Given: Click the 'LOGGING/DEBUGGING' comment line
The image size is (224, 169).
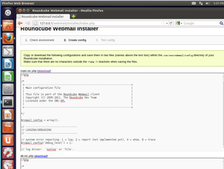Looking at the screenshot, I should coord(36,130).
